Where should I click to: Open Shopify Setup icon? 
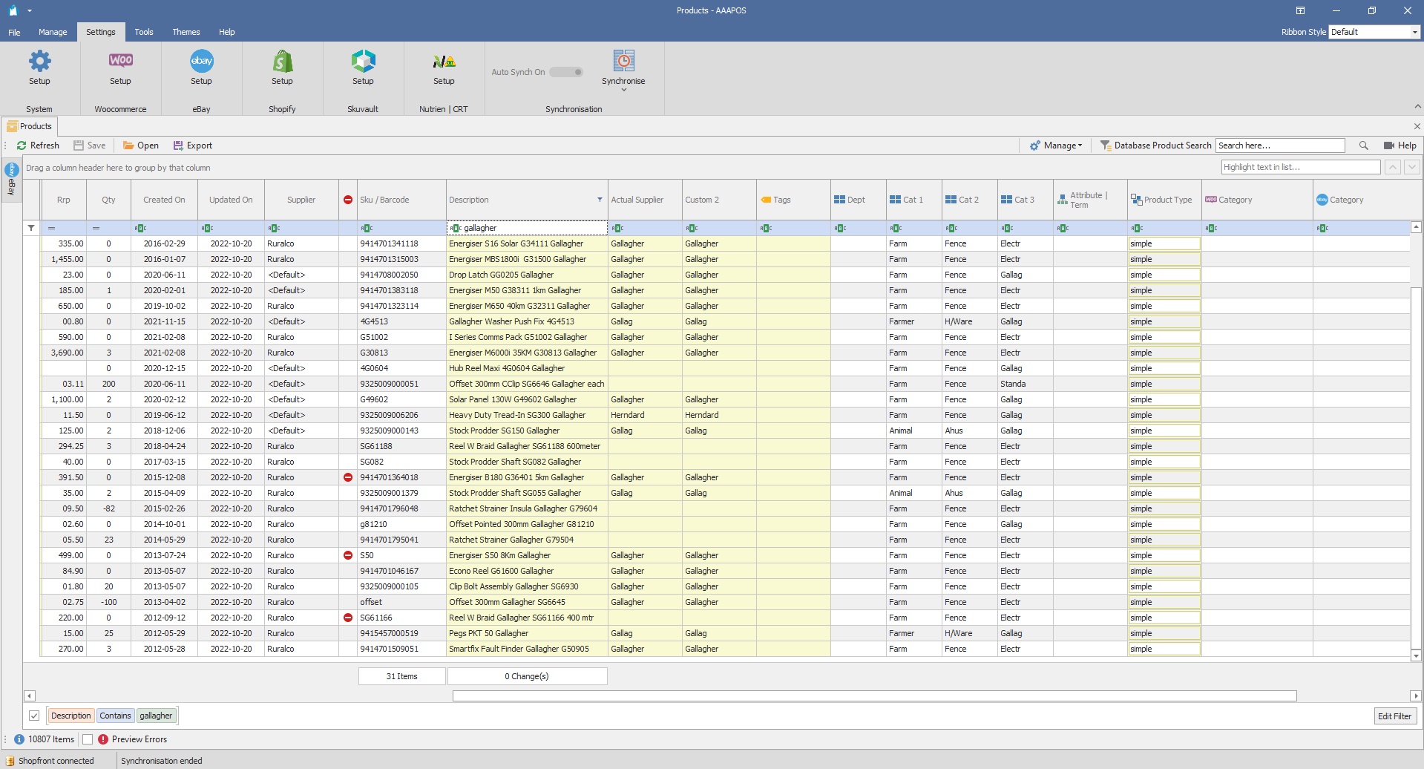[x=282, y=61]
